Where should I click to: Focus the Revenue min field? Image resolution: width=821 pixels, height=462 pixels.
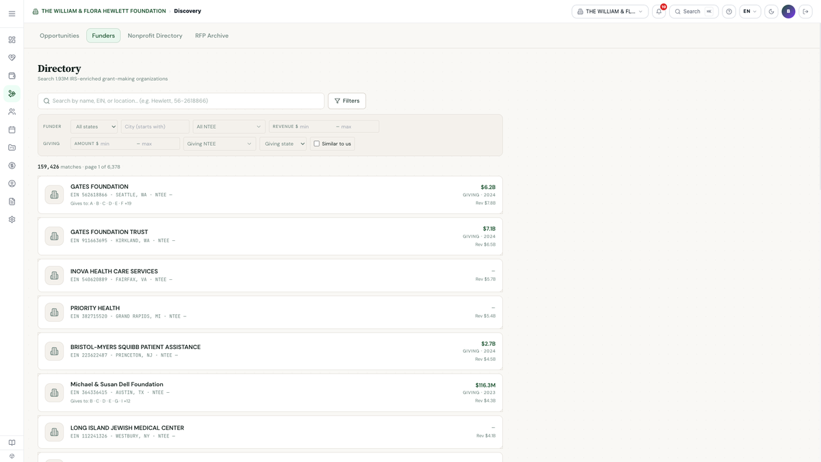[316, 127]
